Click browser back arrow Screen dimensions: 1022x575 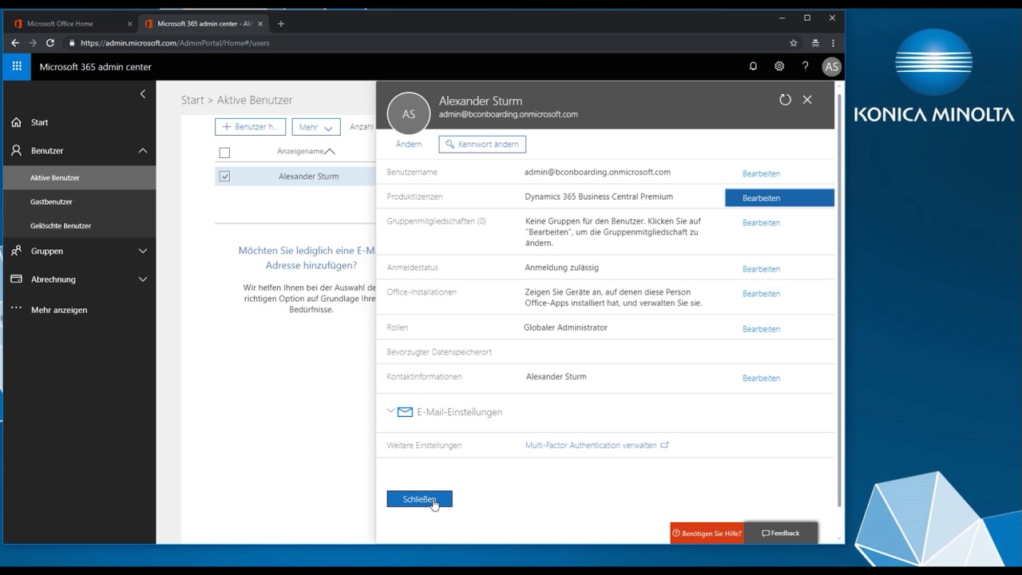(x=15, y=43)
